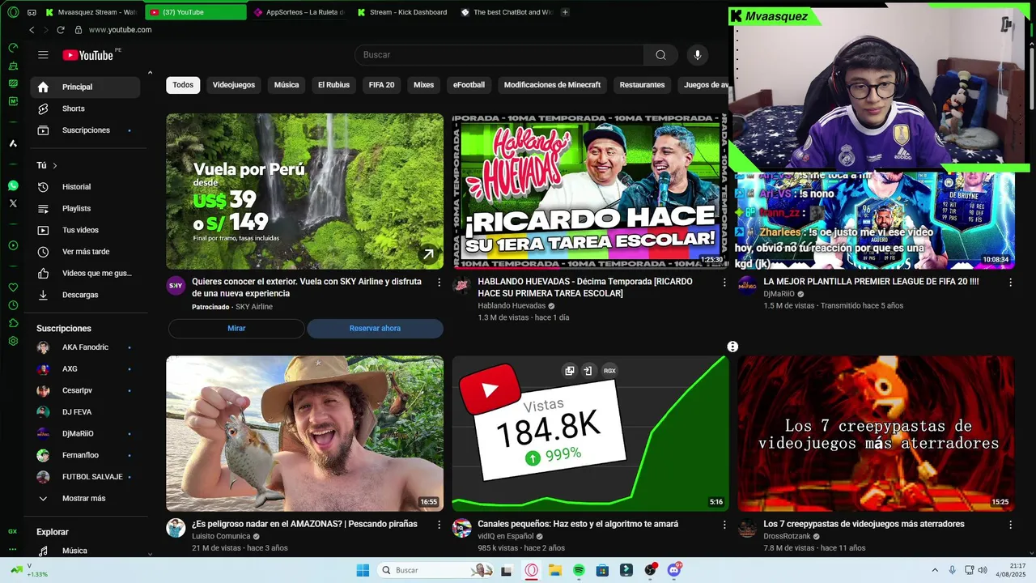
Task: Open more options for SKY Airline ad
Action: click(x=439, y=283)
